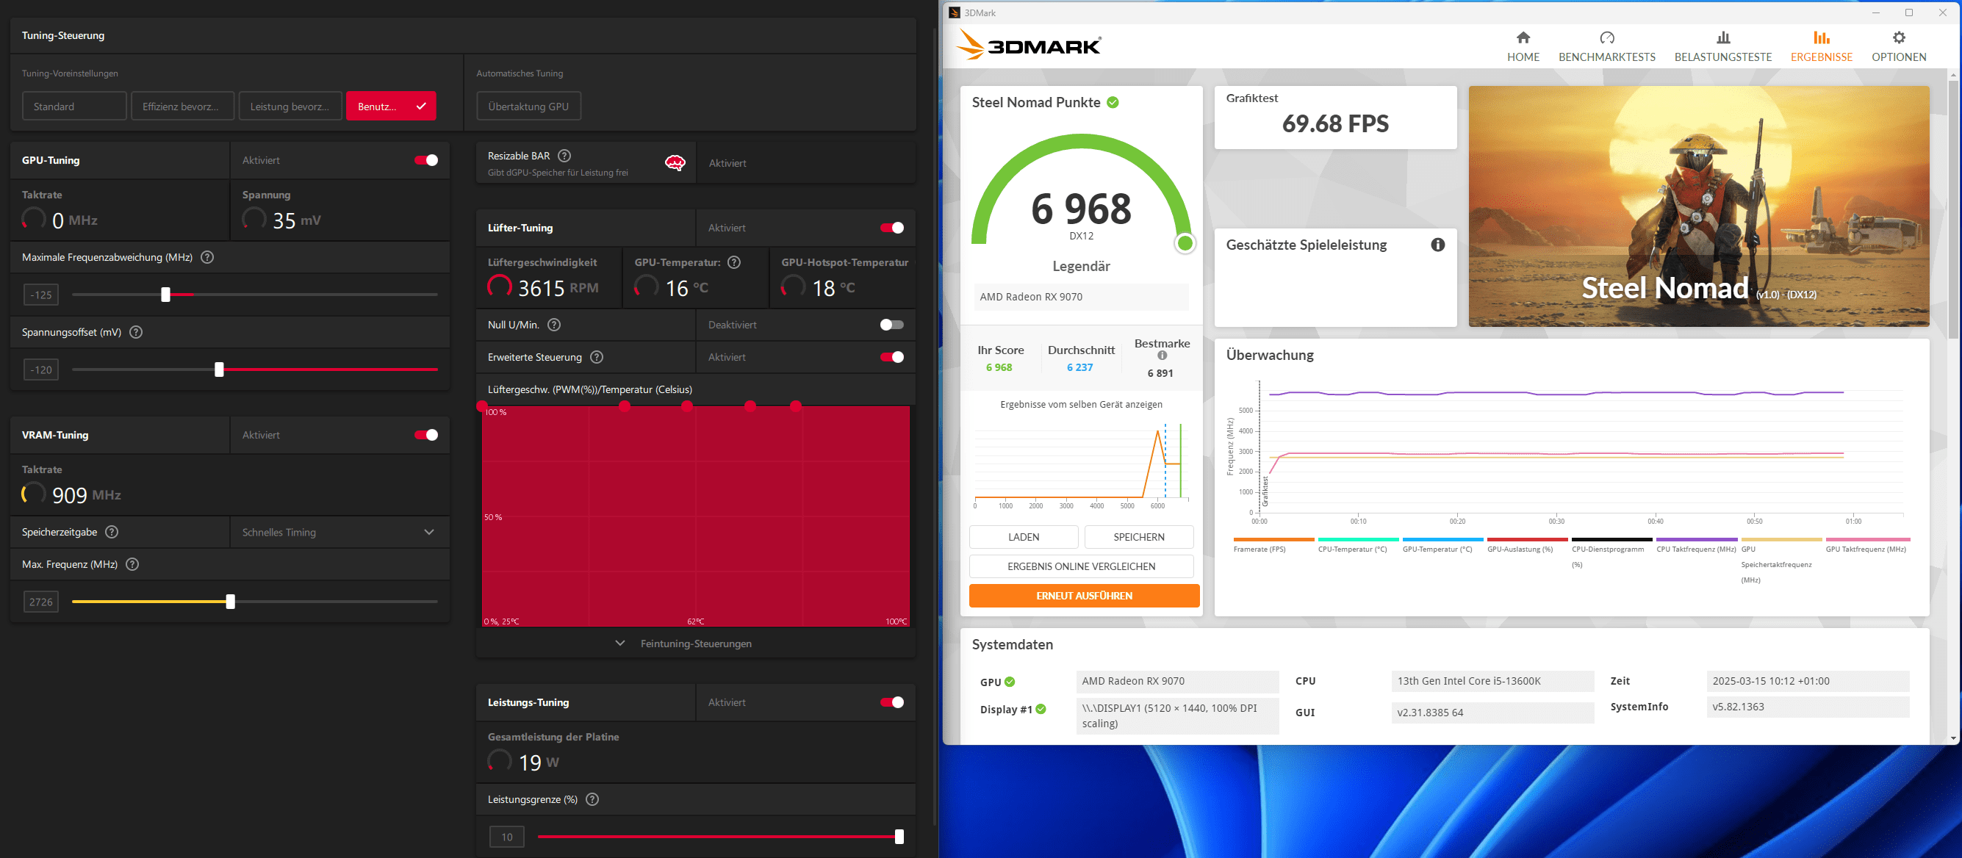Image resolution: width=1962 pixels, height=858 pixels.
Task: Click the Leistungsgrenze value input field
Action: coord(506,837)
